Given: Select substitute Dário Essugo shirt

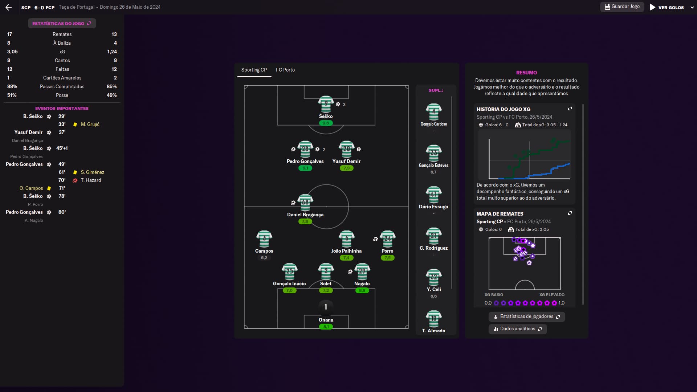Looking at the screenshot, I should point(433,195).
